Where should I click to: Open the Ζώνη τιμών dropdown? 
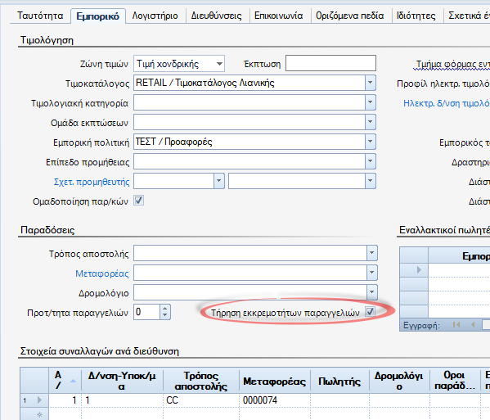(219, 64)
